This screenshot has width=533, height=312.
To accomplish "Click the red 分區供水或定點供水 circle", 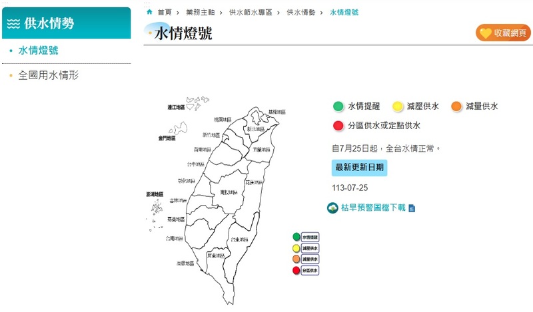I will tap(338, 126).
